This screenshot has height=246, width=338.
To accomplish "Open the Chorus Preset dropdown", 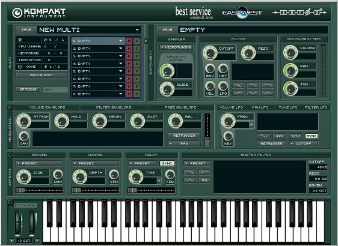I will click(x=95, y=163).
